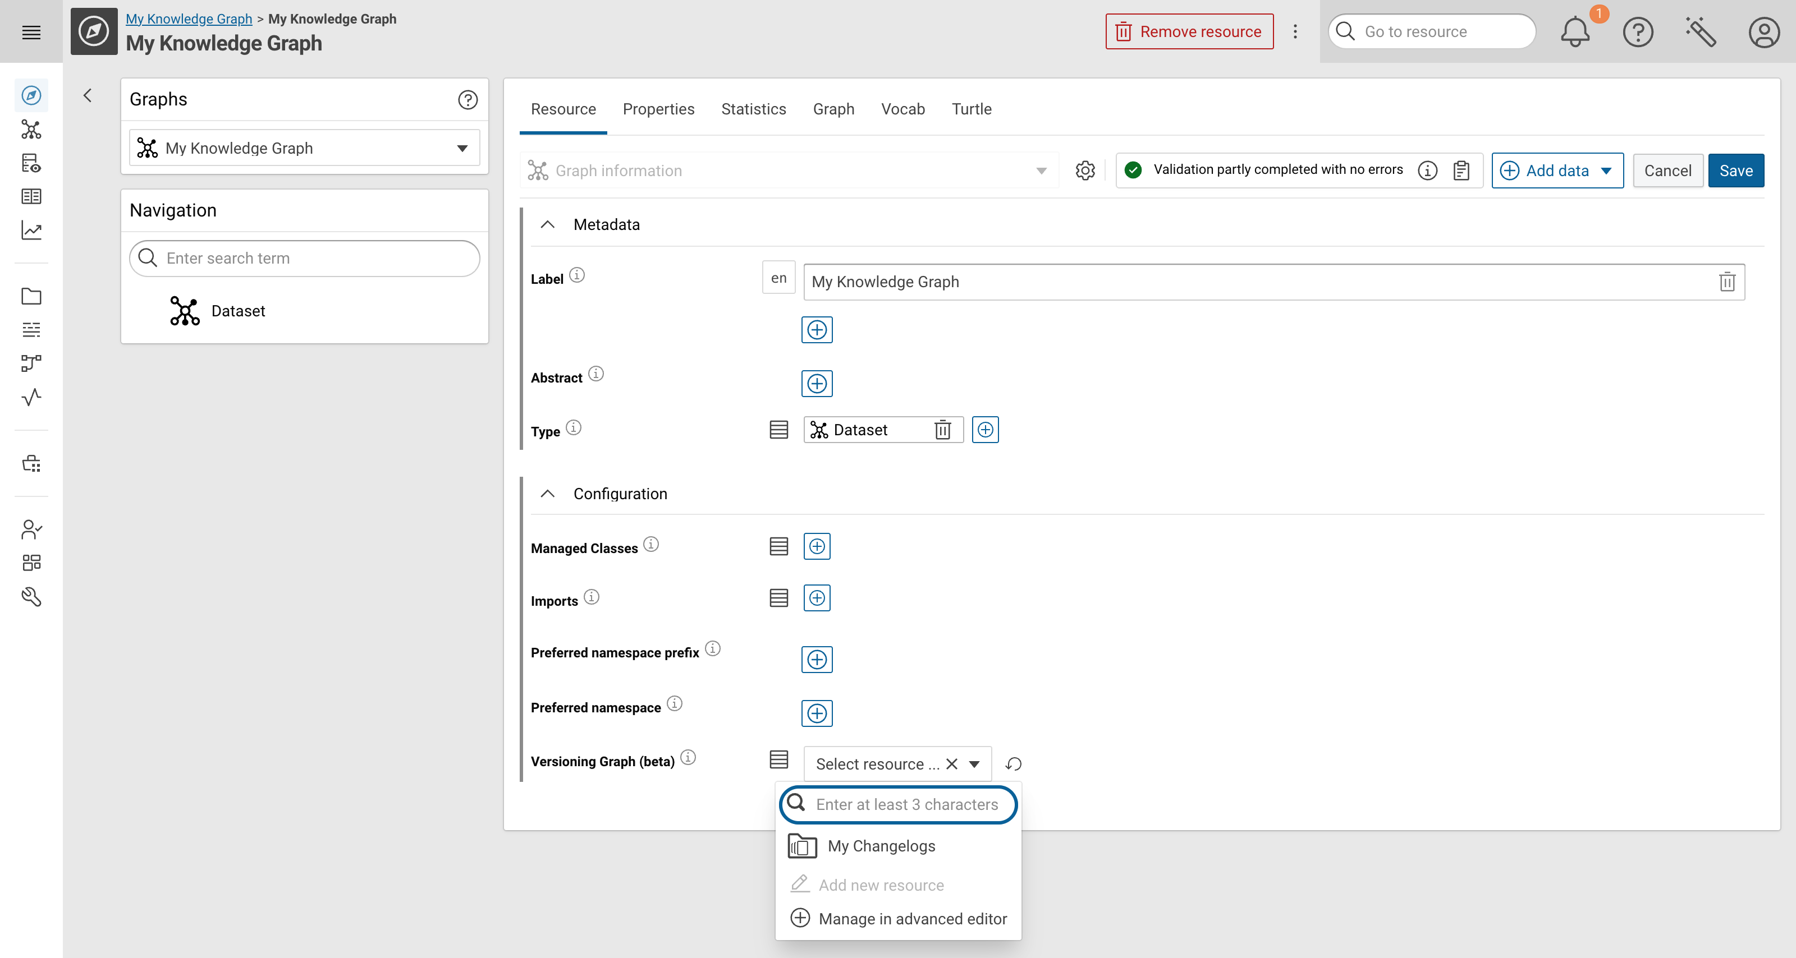The image size is (1796, 958).
Task: Show info for Versioning Graph (beta)
Action: (x=688, y=757)
